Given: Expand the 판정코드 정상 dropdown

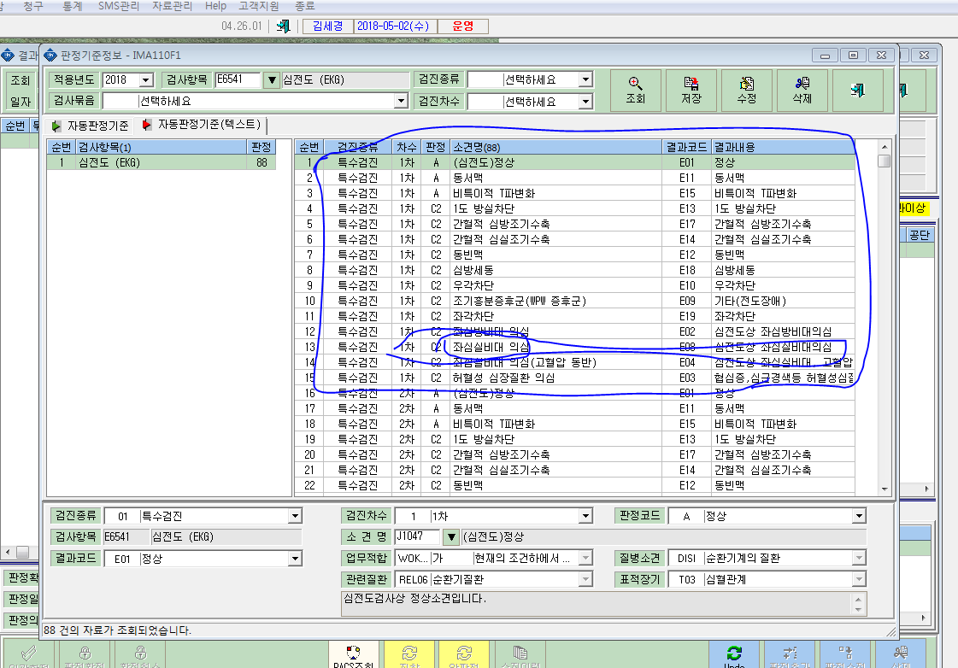Looking at the screenshot, I should 859,517.
